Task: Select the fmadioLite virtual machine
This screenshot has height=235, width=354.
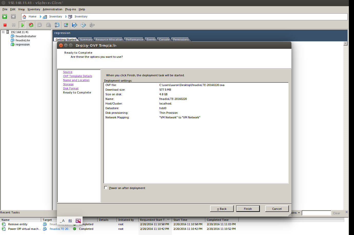Action: (22, 40)
